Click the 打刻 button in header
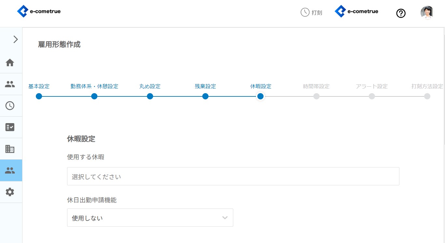 [311, 13]
